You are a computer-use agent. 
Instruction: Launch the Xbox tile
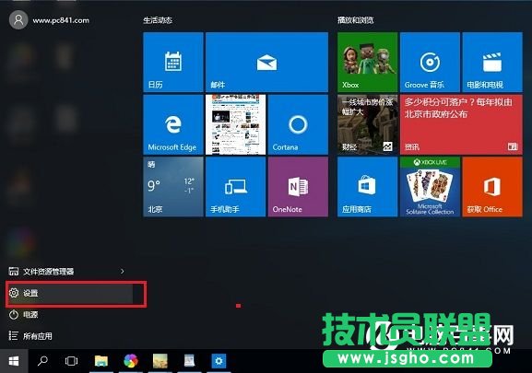(x=367, y=62)
